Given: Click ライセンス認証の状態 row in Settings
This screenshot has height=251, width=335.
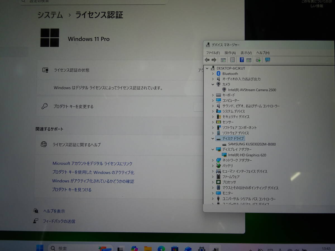Looking at the screenshot, I should [121, 70].
